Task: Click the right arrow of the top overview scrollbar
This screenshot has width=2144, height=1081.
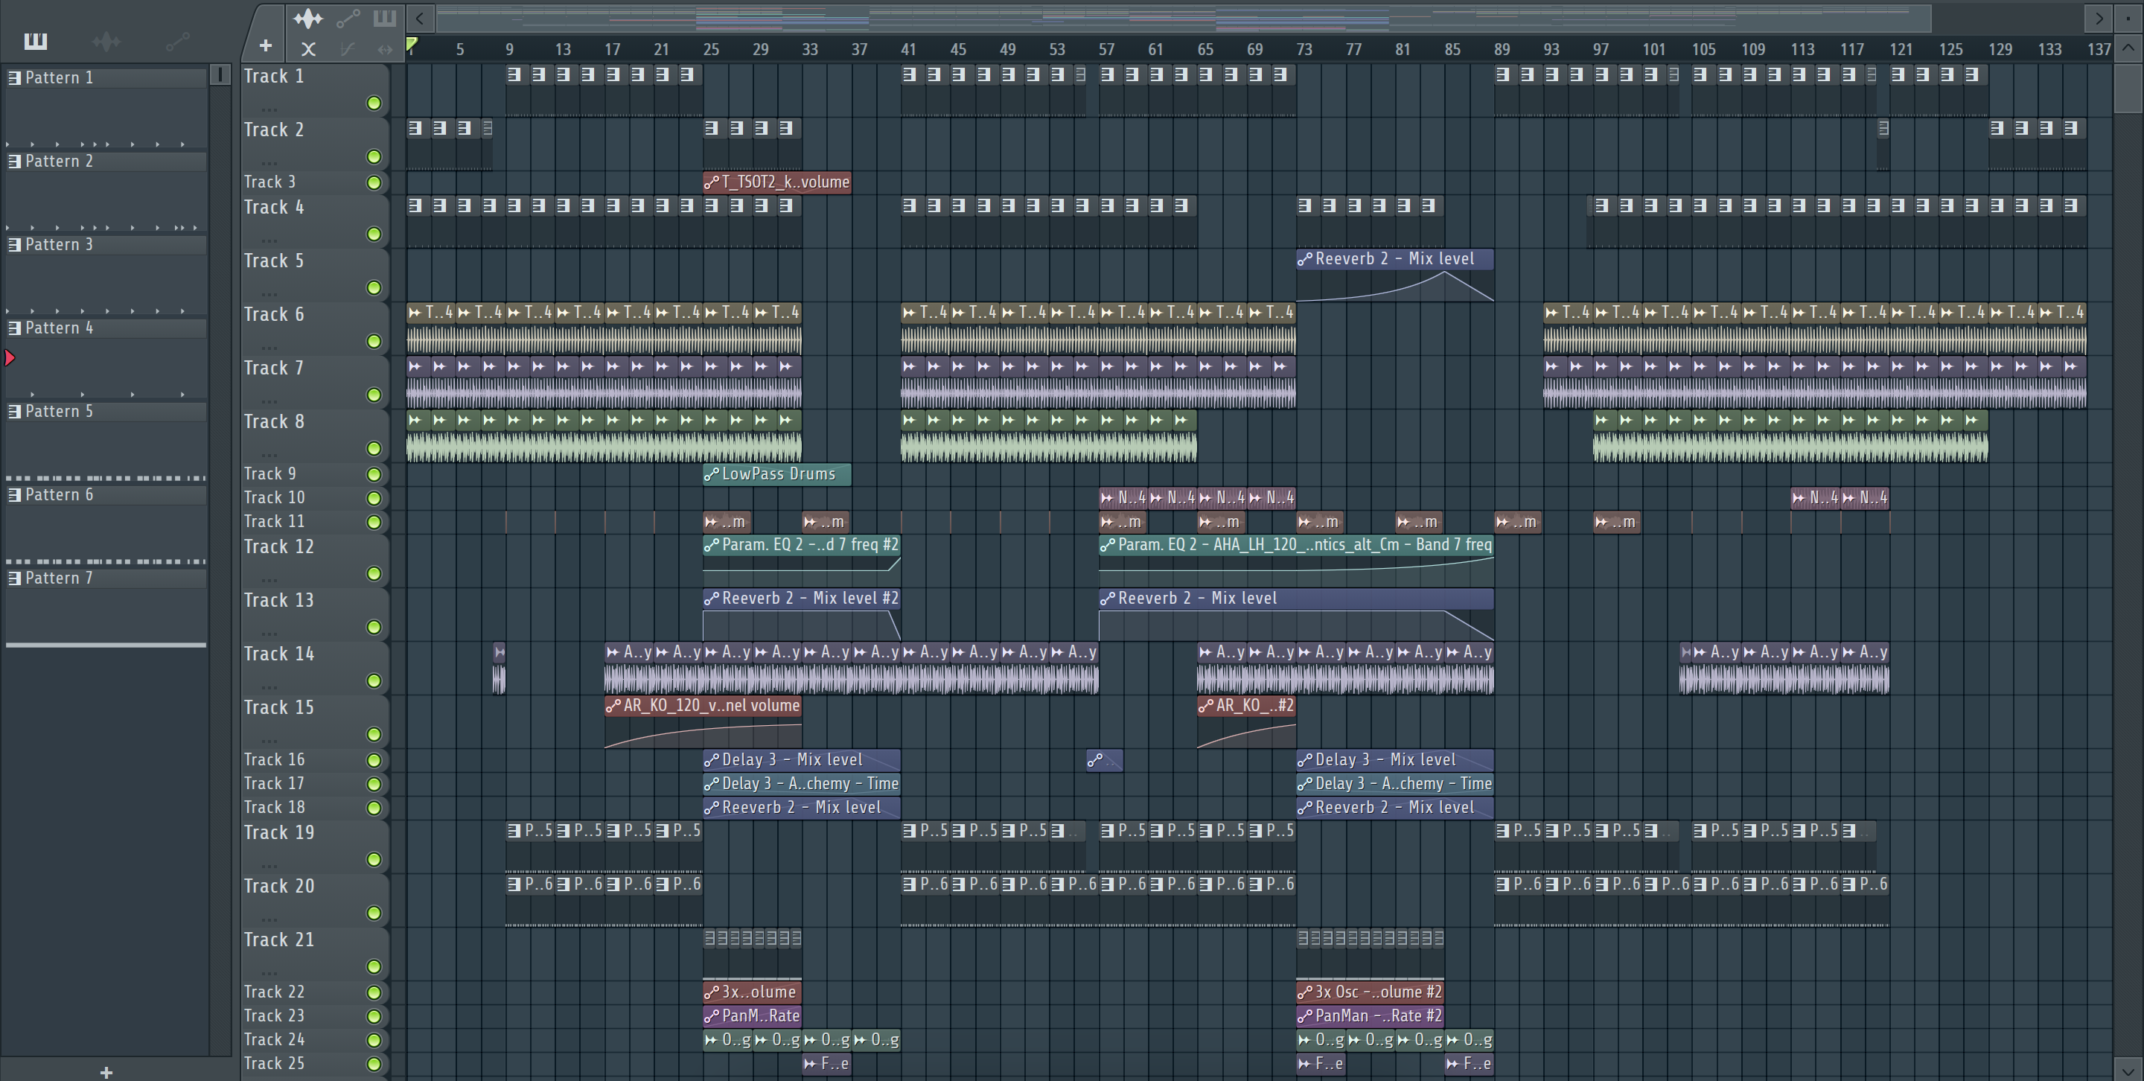Action: point(2099,17)
